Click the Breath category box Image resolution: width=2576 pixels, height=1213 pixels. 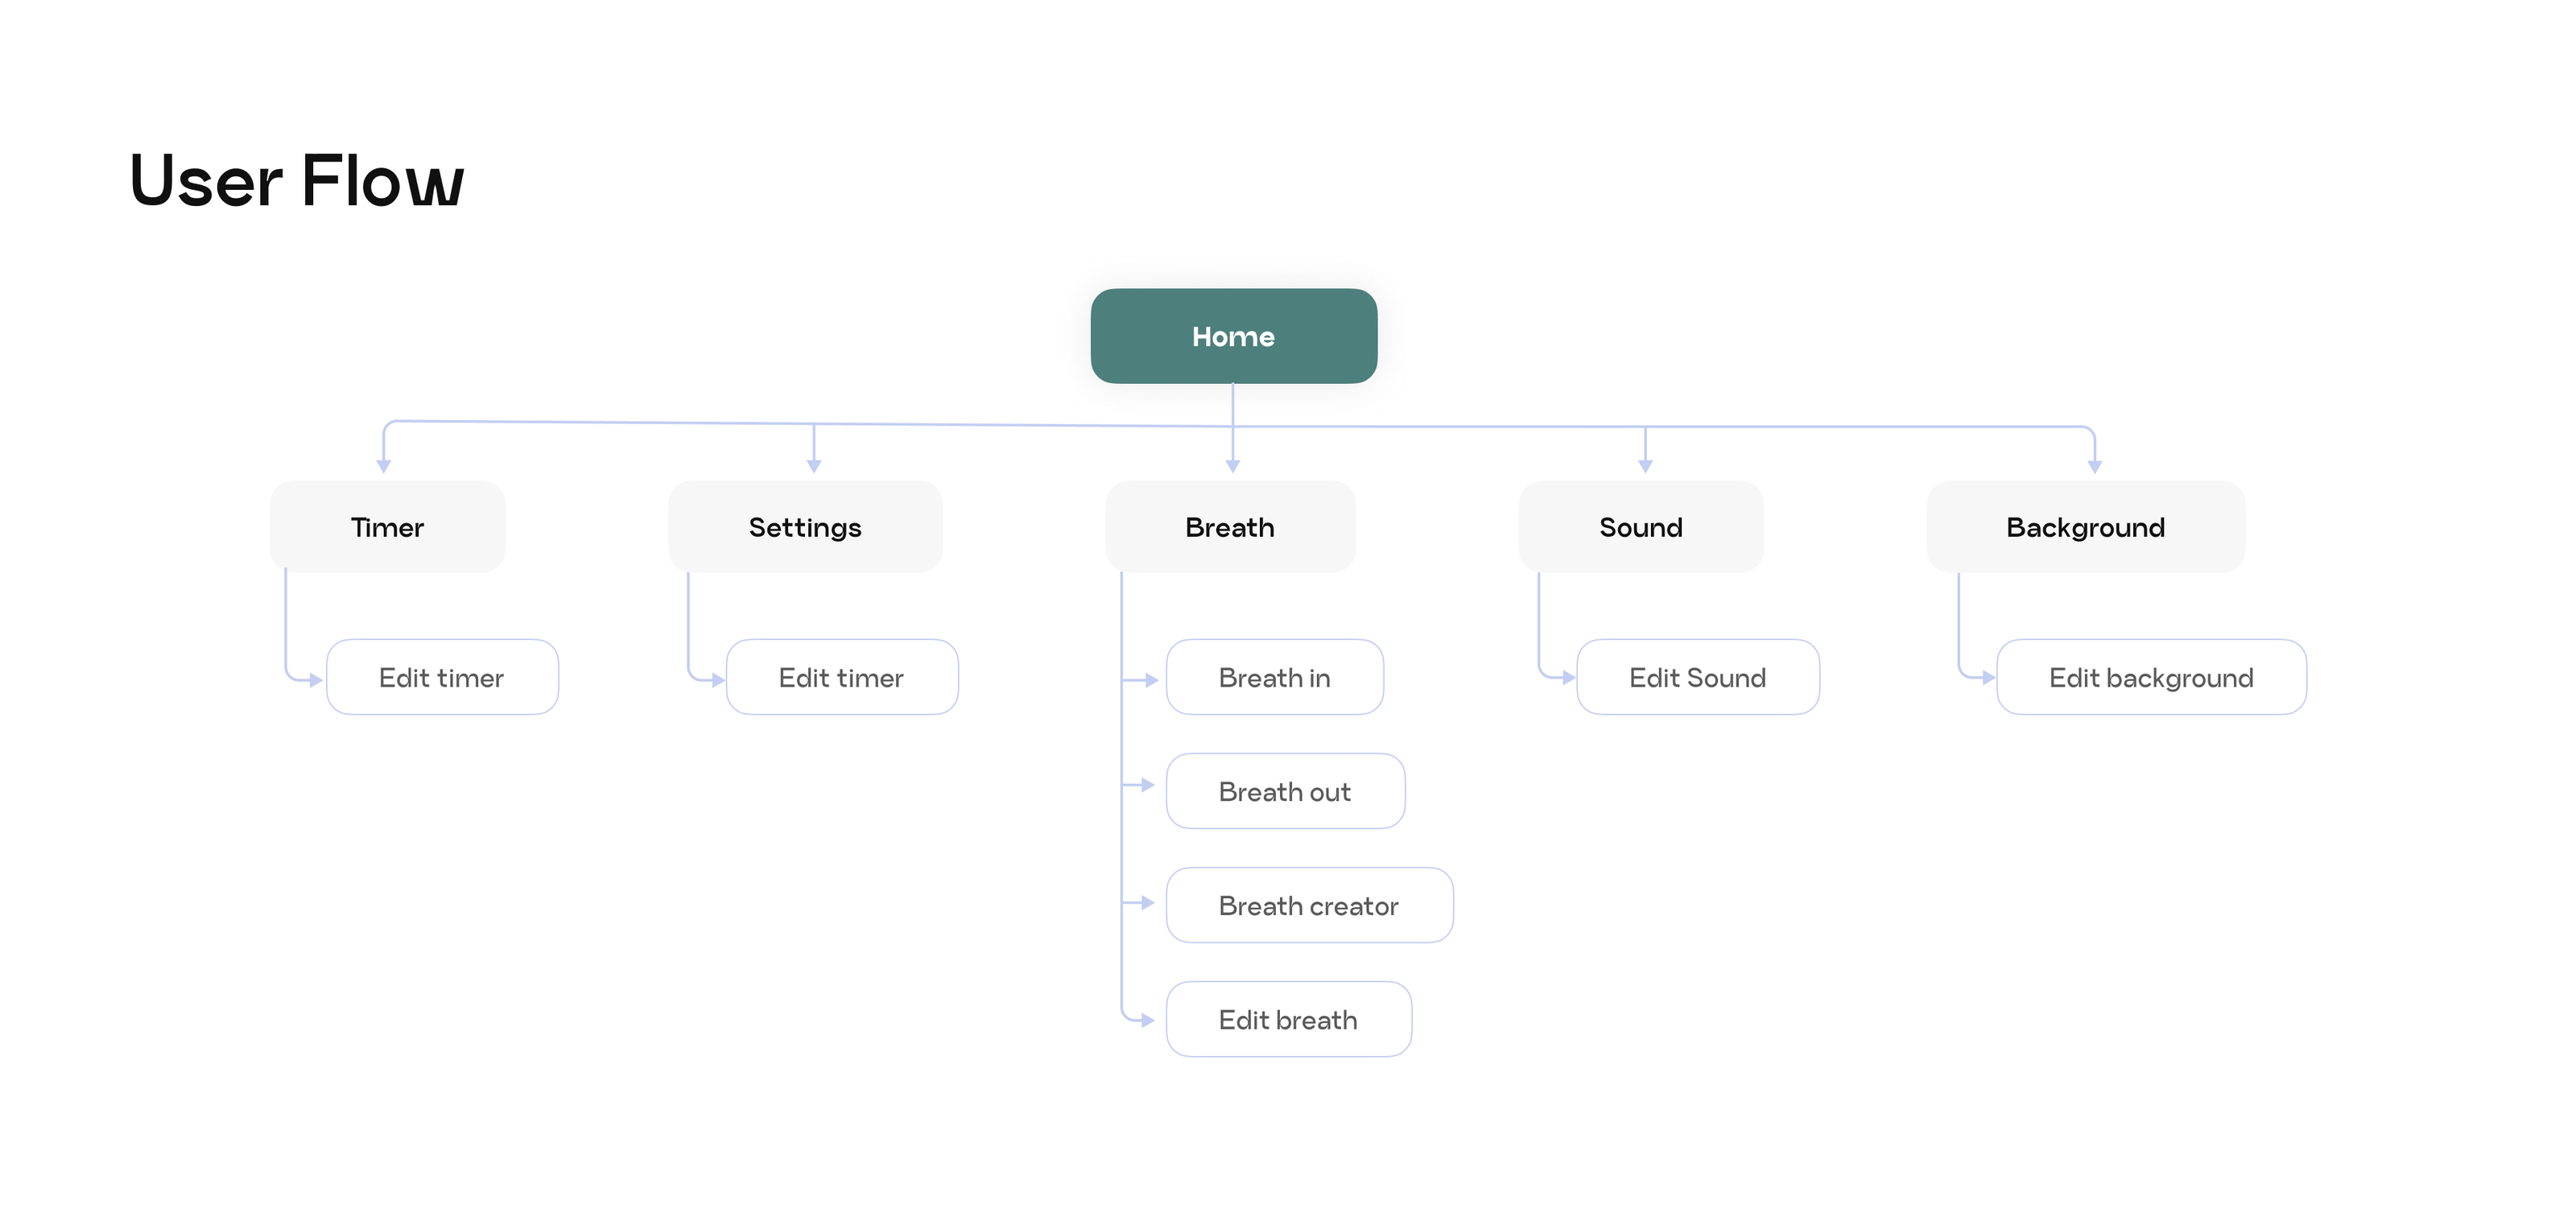[1230, 527]
